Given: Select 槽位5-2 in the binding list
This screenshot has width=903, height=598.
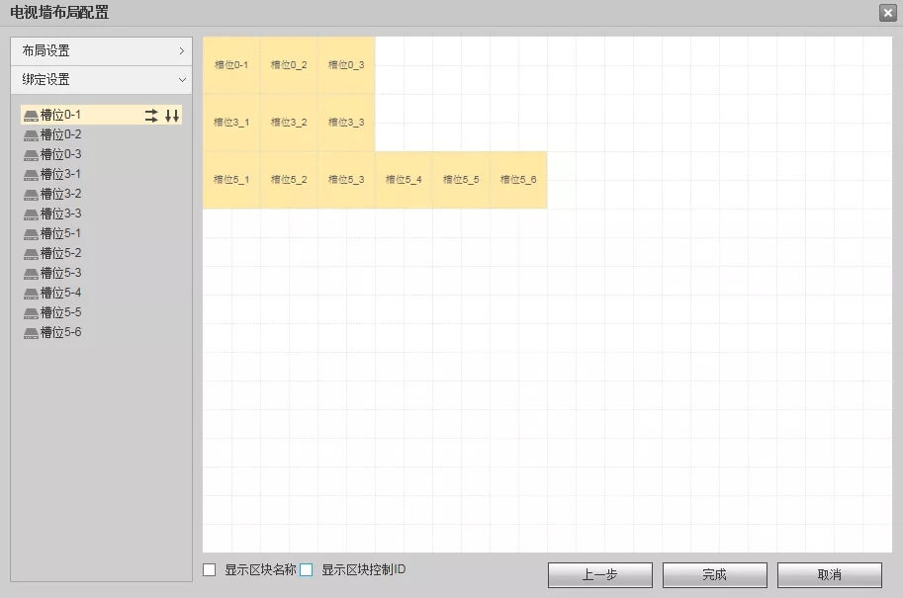Looking at the screenshot, I should tap(60, 253).
